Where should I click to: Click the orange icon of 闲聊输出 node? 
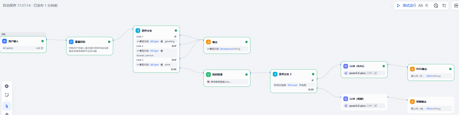pyautogui.click(x=412, y=101)
